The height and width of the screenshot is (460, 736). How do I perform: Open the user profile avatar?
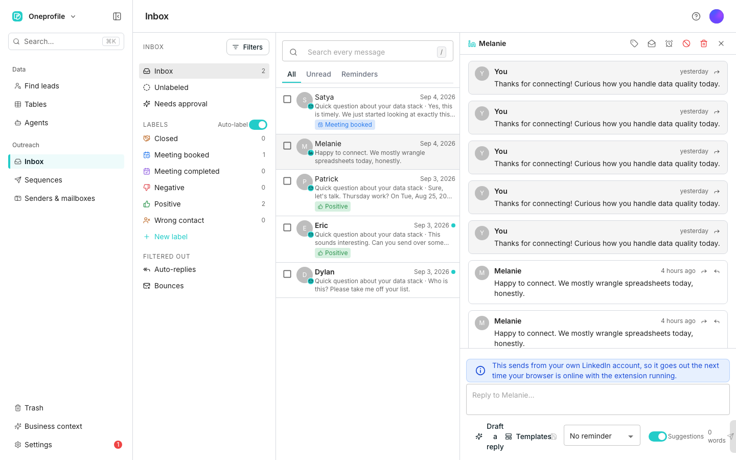pos(717,16)
